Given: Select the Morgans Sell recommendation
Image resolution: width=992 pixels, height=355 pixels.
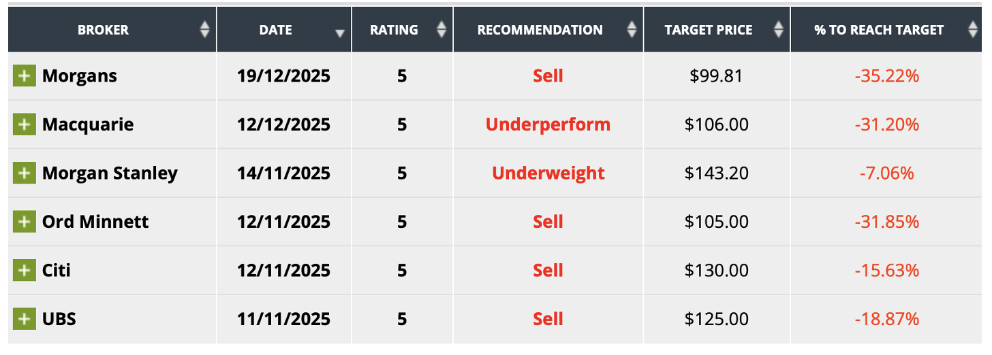Looking at the screenshot, I should tap(548, 75).
